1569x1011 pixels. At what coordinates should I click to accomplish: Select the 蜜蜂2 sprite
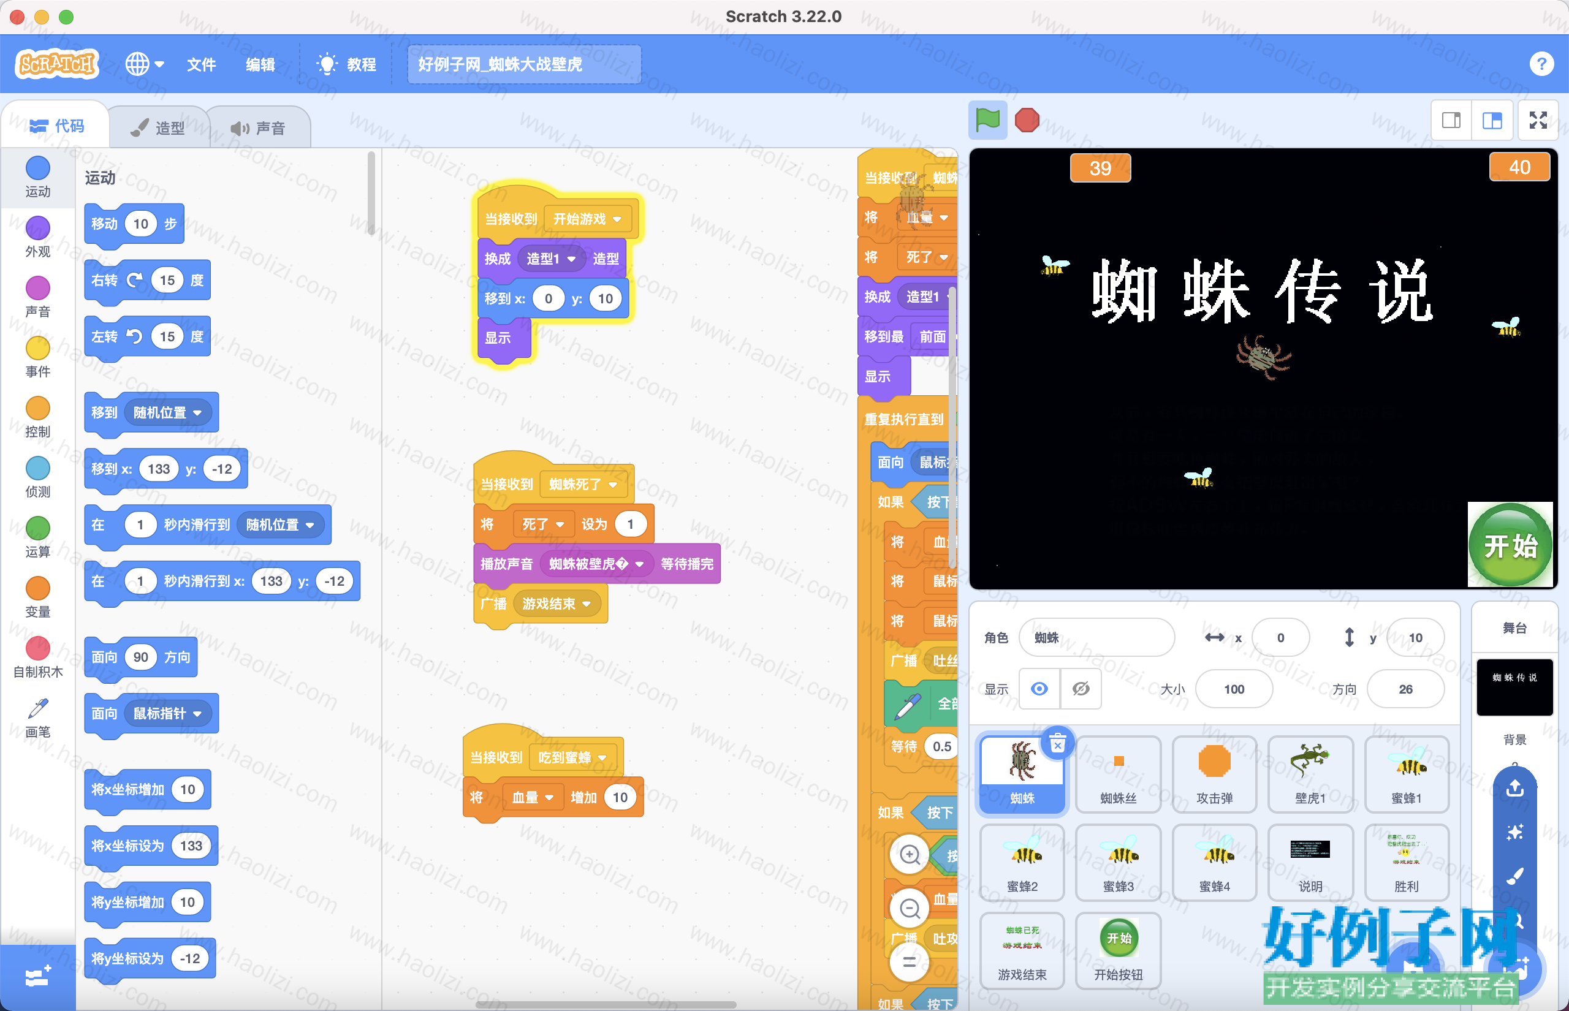point(1022,863)
